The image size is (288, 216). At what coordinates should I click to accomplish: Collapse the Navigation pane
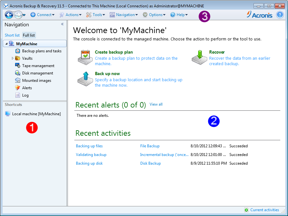pos(62,23)
